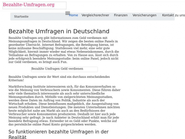Click the 'Bezahlte Umfragen Geld verdienen' image placeholder
This screenshot has height=139, width=185.
(x=64, y=69)
